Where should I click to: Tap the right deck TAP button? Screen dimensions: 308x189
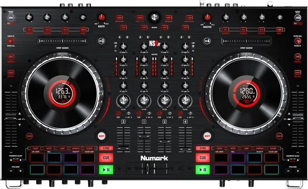click(x=279, y=30)
